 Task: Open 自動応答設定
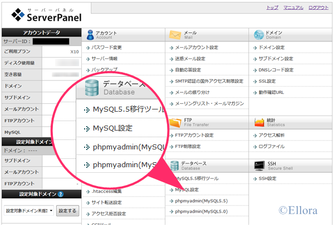[188, 70]
